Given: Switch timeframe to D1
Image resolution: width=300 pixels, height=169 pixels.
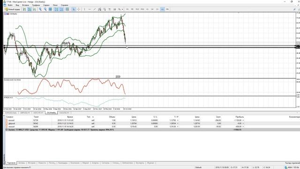Looking at the screenshot, I should click(x=157, y=9).
